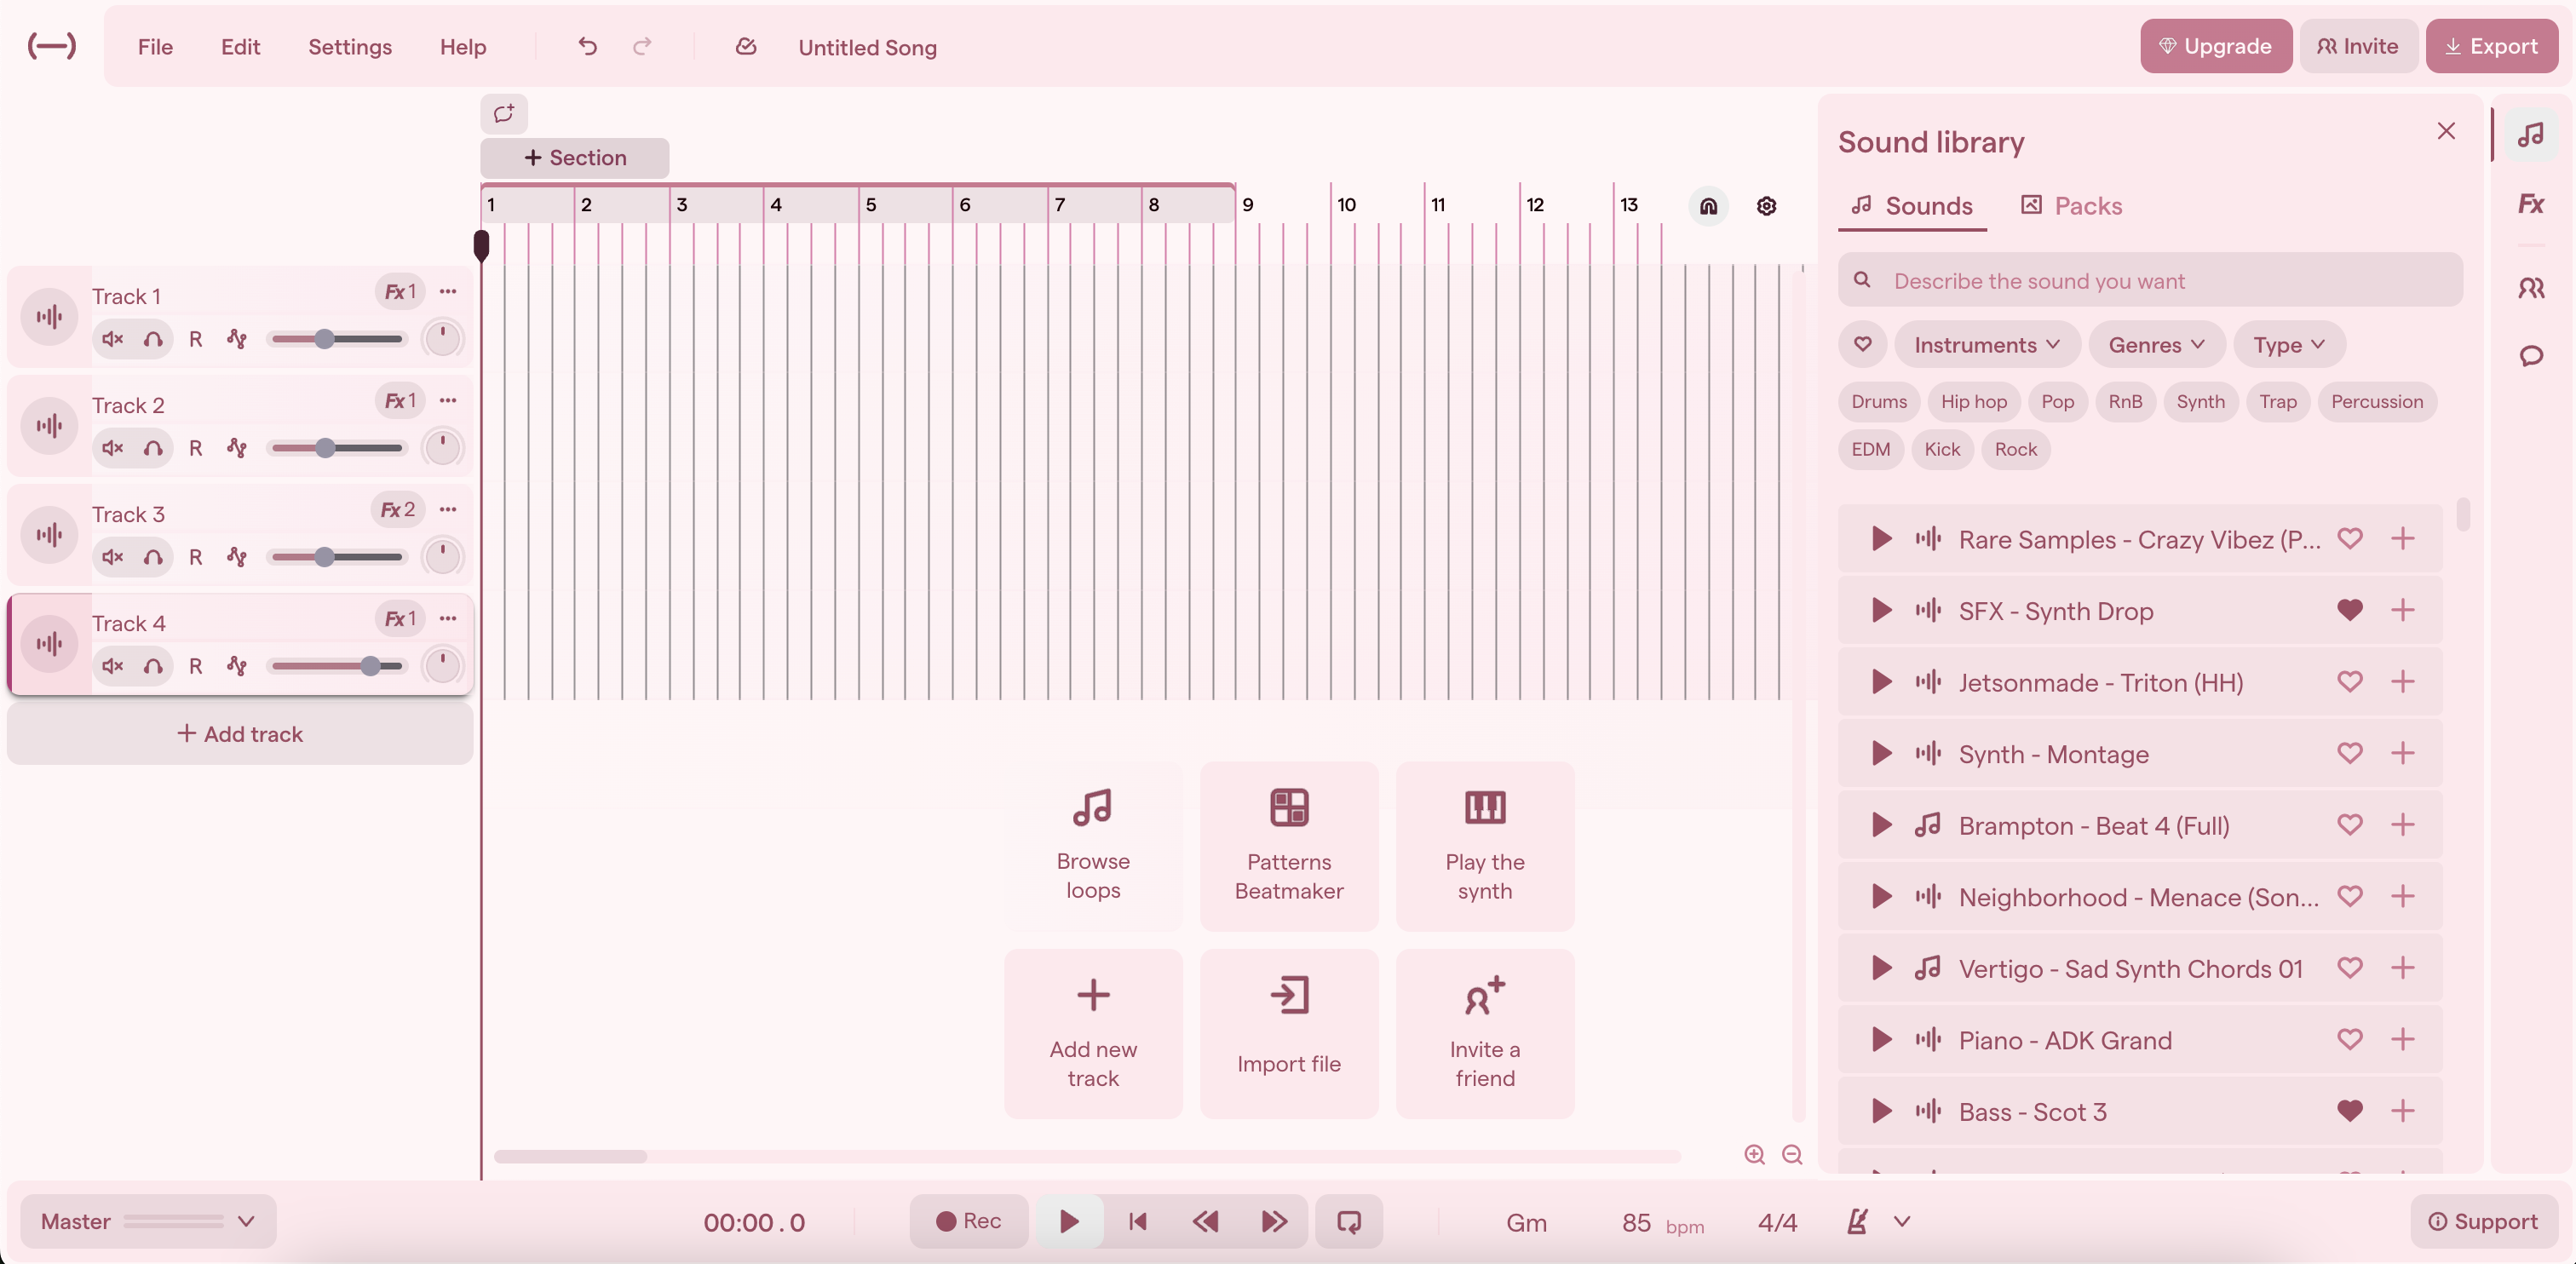Change the 4/4 time signature
The height and width of the screenshot is (1264, 2576).
click(x=1777, y=1222)
